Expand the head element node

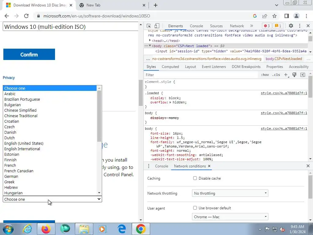150,41
